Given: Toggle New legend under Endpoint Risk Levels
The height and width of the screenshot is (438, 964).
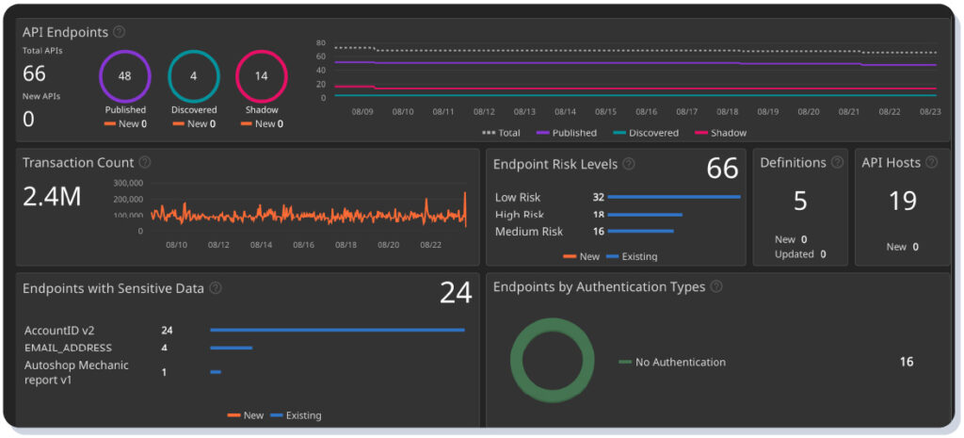Looking at the screenshot, I should pos(581,256).
